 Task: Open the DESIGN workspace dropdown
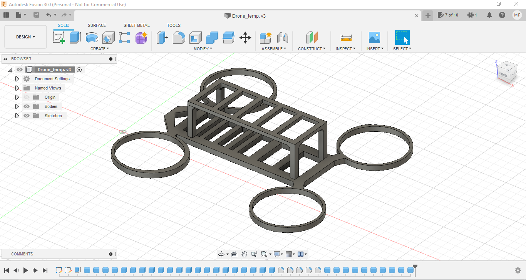click(25, 37)
